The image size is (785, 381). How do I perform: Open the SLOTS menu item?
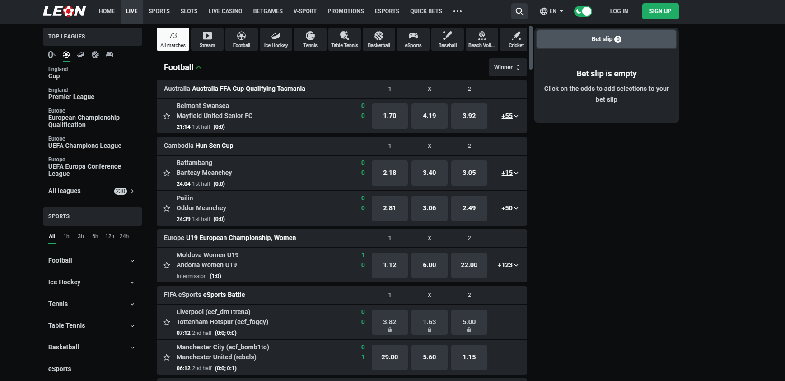189,11
